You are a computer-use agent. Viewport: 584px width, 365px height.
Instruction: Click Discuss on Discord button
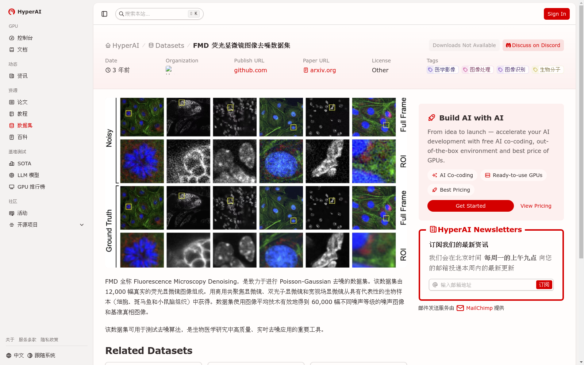pos(533,45)
